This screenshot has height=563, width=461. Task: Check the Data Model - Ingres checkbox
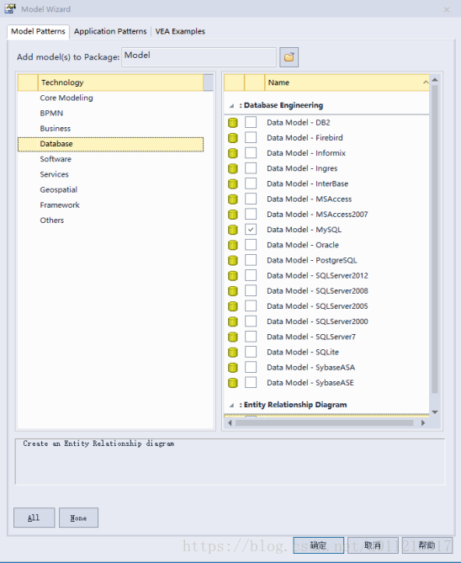click(x=251, y=168)
